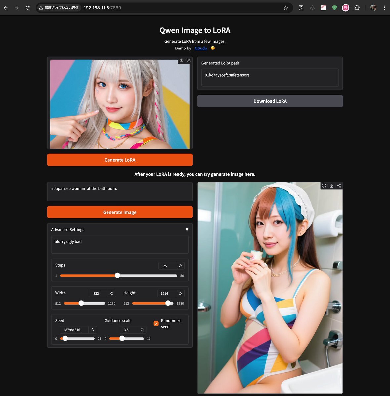Click the Steps slider handle
Viewport: 390px width, 396px height.
[x=117, y=276]
